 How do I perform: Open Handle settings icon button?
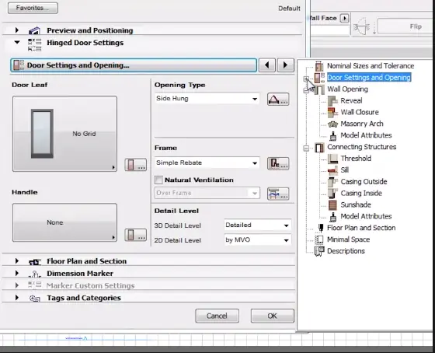point(136,235)
